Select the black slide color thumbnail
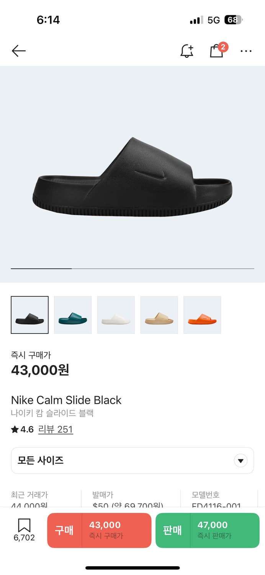This screenshot has width=265, height=575. [29, 315]
